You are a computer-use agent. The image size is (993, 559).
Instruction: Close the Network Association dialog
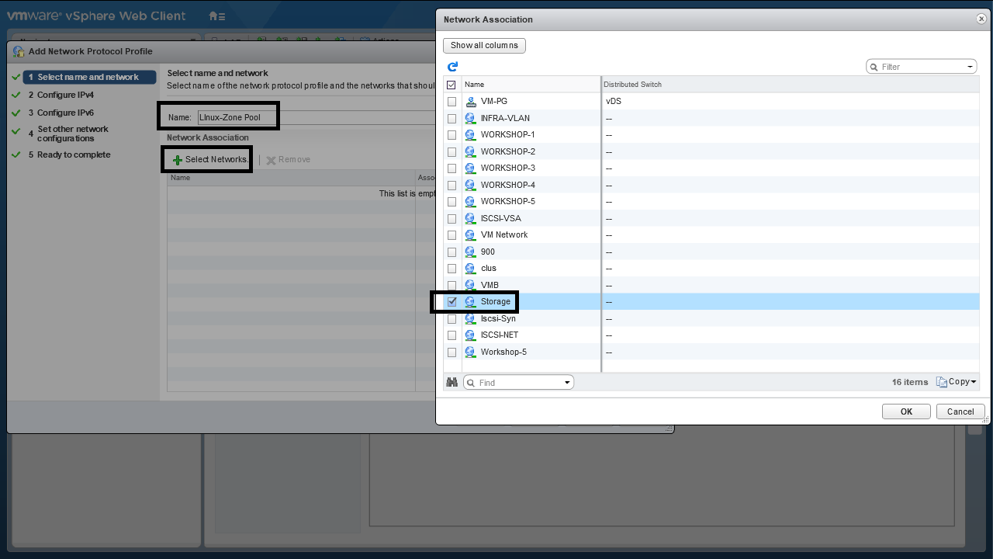tap(981, 19)
